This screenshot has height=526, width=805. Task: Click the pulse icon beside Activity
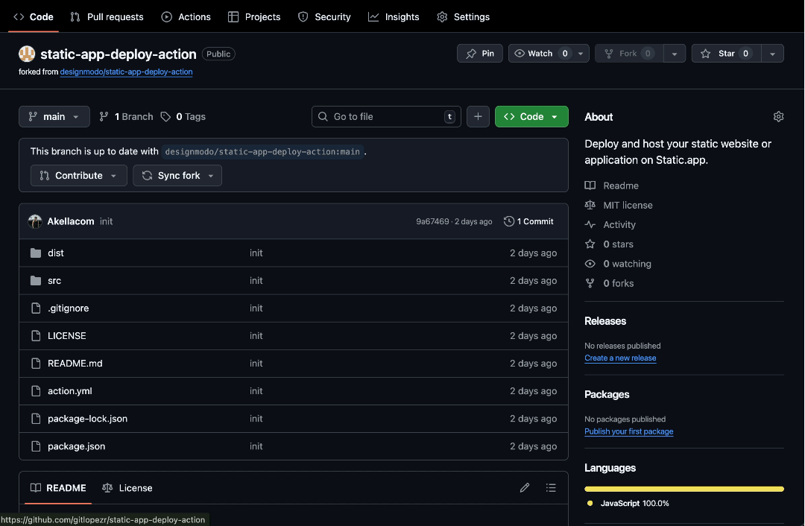coord(590,224)
